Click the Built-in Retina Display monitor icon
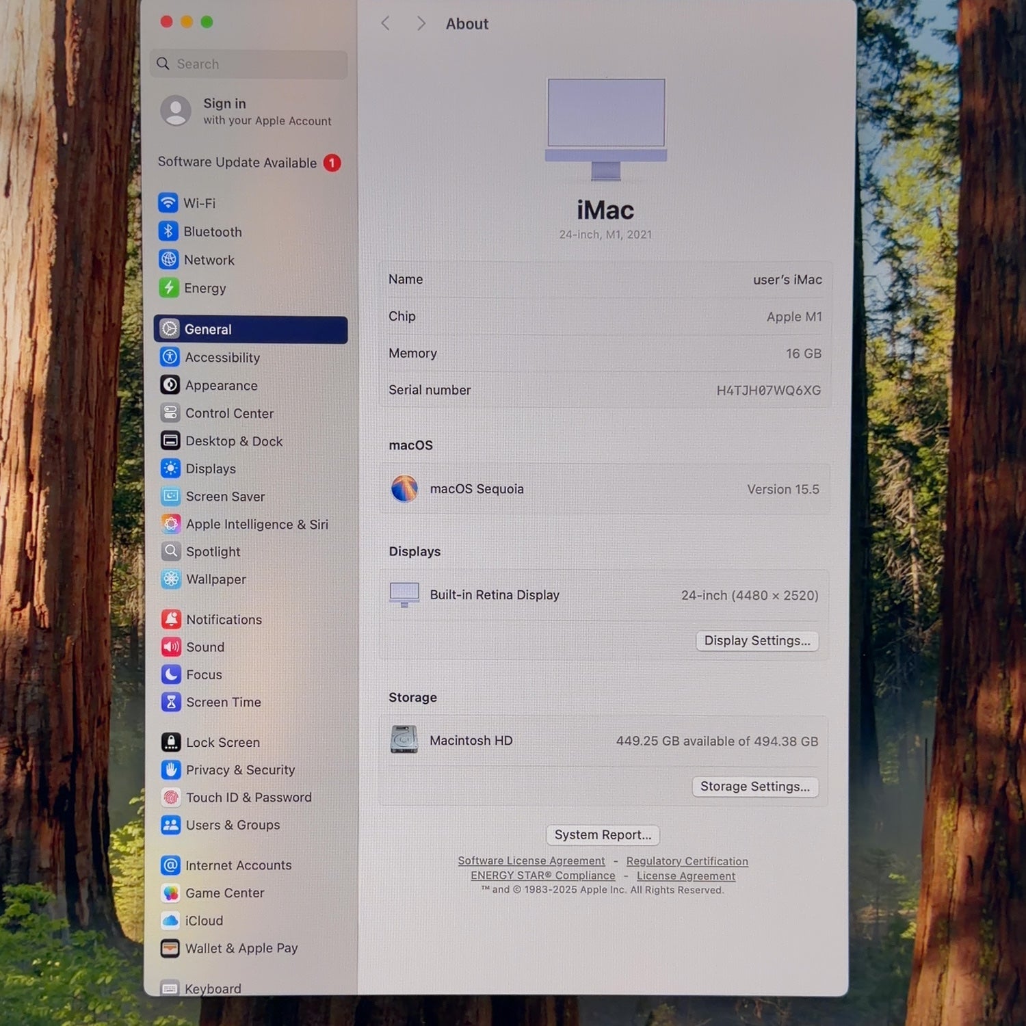Screen dimensions: 1026x1026 (404, 594)
